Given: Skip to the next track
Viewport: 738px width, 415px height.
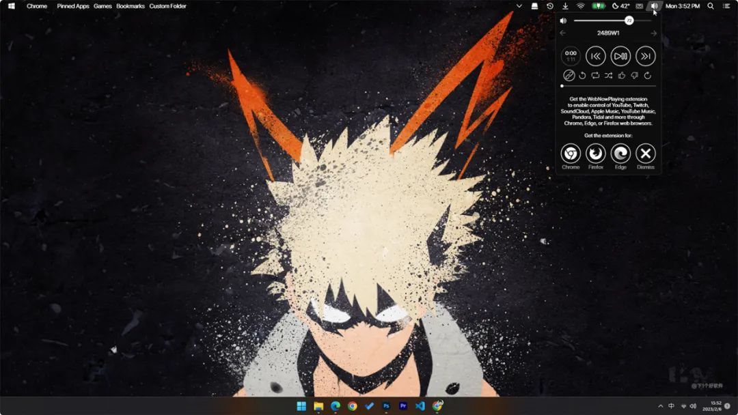Looking at the screenshot, I should (x=645, y=57).
